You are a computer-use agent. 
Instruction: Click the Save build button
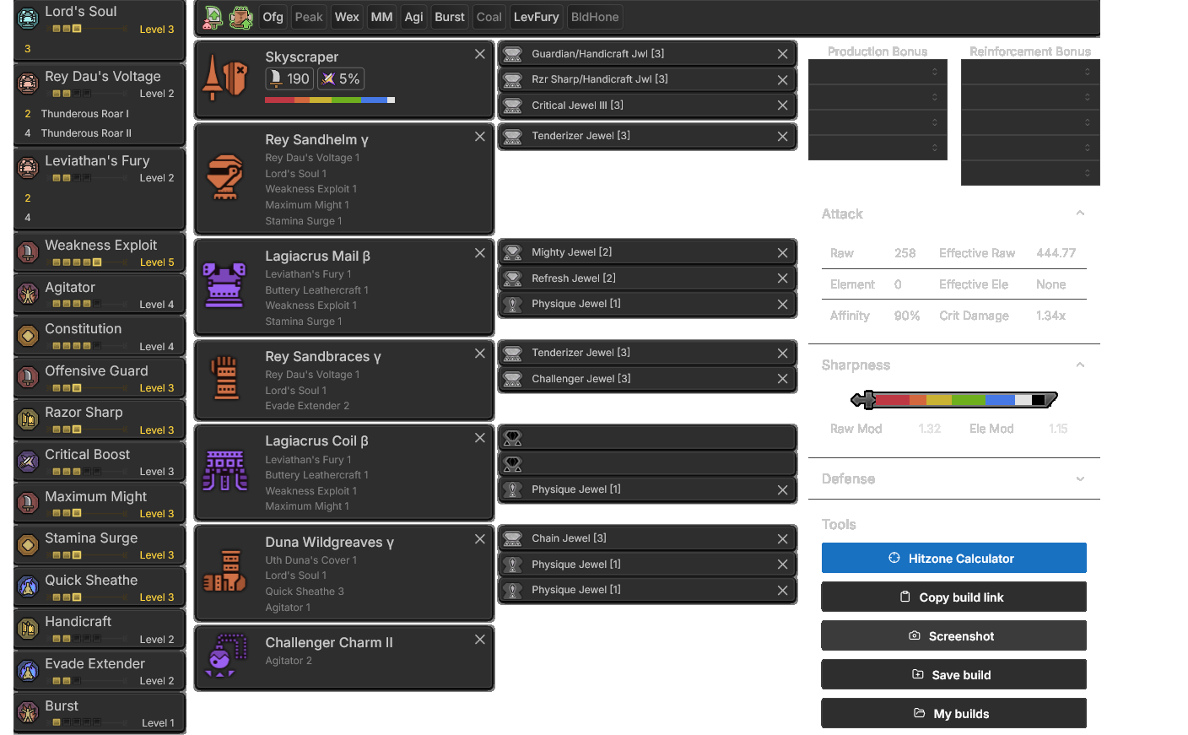pyautogui.click(x=953, y=674)
